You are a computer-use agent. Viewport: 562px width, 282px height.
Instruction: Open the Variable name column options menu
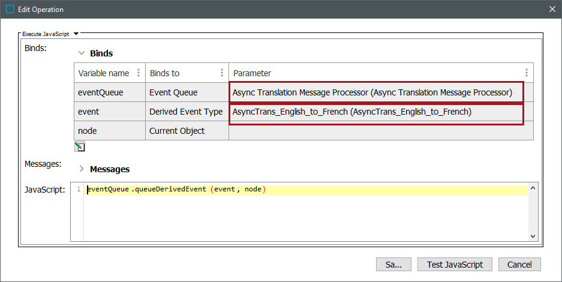click(x=139, y=73)
